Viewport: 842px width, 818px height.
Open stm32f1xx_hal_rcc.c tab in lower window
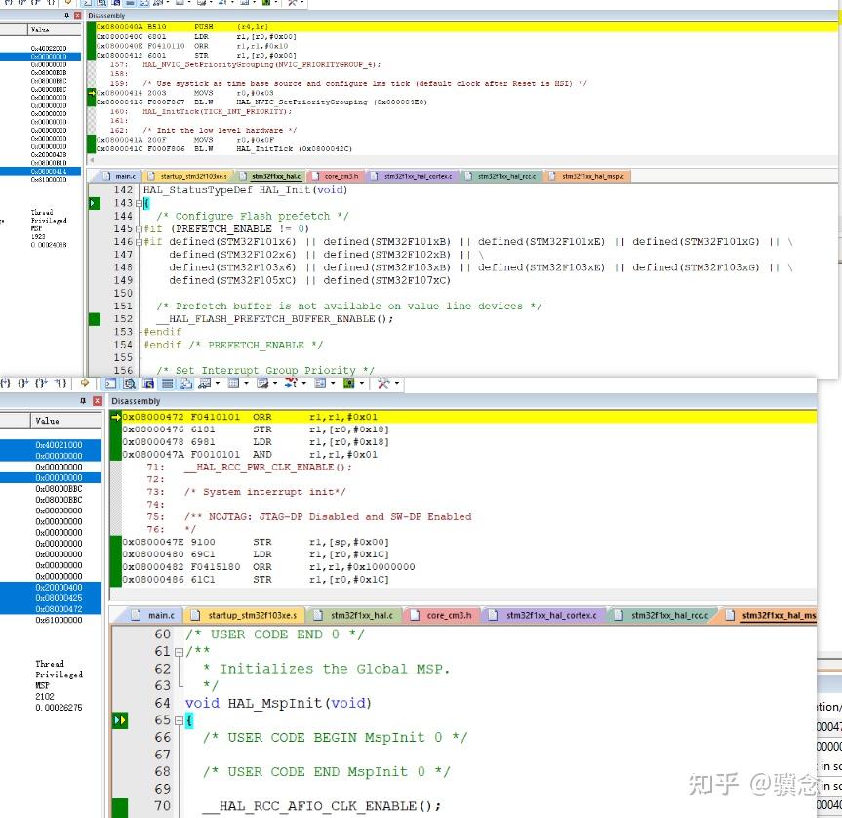662,616
